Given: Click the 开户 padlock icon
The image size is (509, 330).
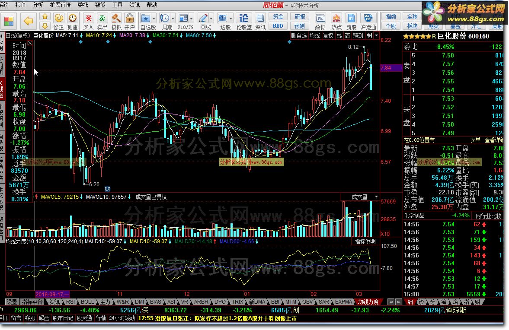Looking at the screenshot, I should [130, 18].
